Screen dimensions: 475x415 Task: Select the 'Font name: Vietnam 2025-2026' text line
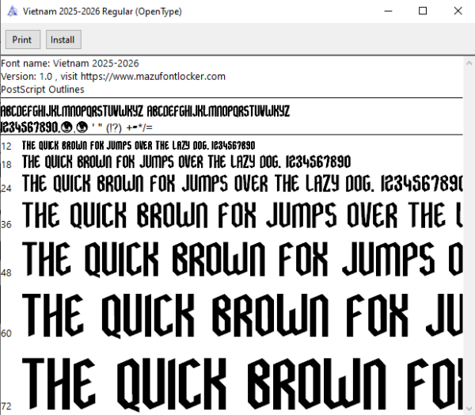point(70,63)
